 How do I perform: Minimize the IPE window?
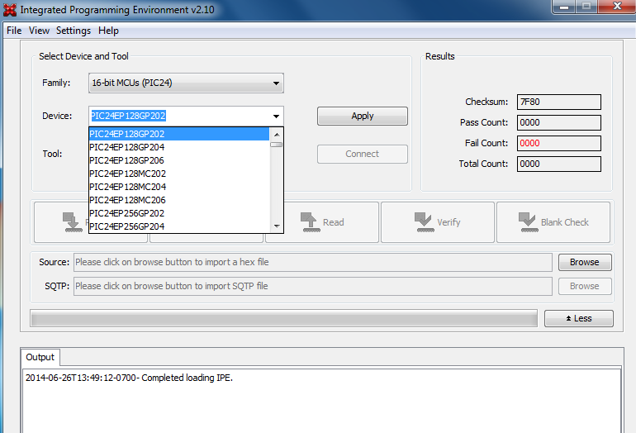(564, 7)
